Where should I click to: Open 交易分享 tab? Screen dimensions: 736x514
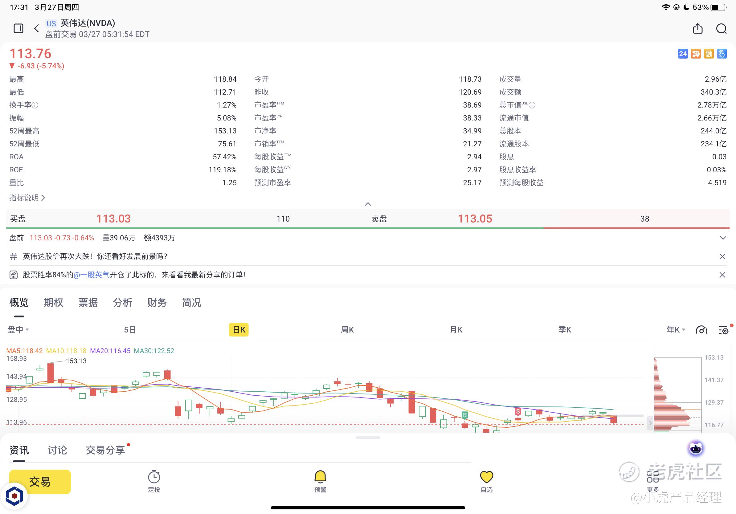point(105,450)
